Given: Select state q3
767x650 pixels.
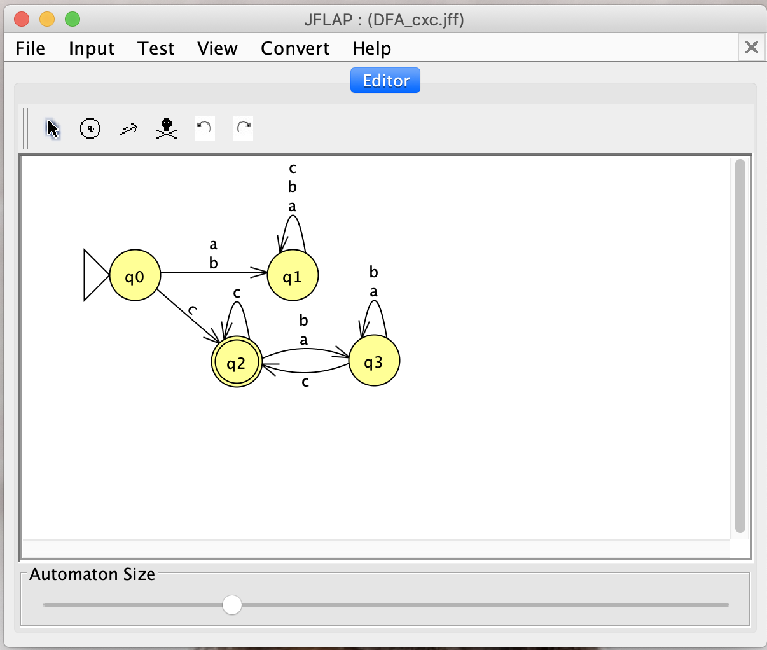Looking at the screenshot, I should coord(374,361).
